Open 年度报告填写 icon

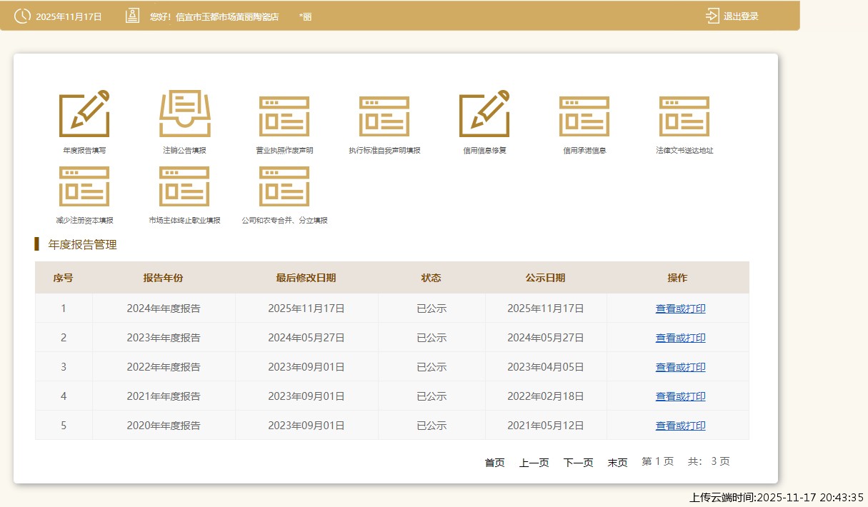(84, 114)
